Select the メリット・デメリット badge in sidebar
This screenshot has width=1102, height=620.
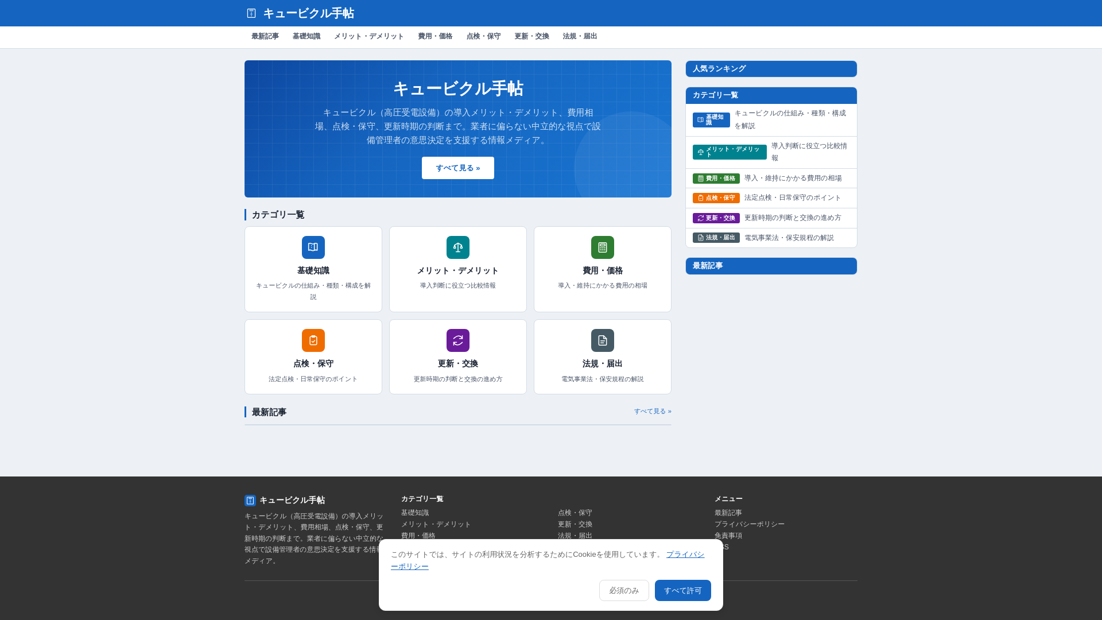click(730, 152)
